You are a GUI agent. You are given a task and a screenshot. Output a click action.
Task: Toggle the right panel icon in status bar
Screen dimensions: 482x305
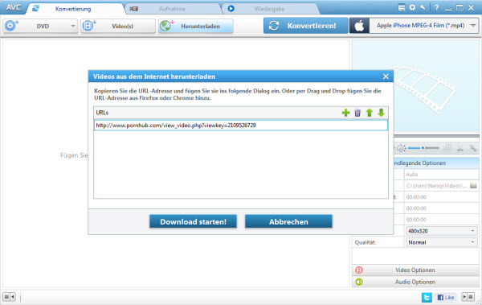pos(468,297)
